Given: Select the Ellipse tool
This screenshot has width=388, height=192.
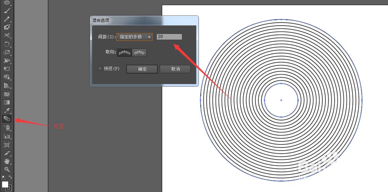Looking at the screenshot, I should point(7,2).
